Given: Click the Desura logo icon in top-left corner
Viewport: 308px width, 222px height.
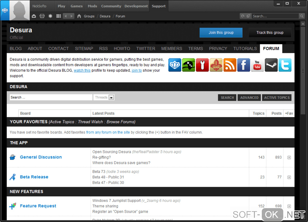Looking at the screenshot, I should [x=5, y=10].
